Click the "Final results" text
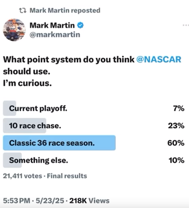This screenshot has height=208, width=189. 67,176
